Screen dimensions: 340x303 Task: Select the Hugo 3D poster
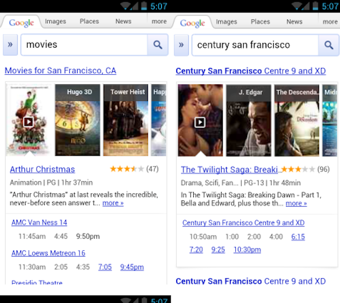tap(78, 120)
